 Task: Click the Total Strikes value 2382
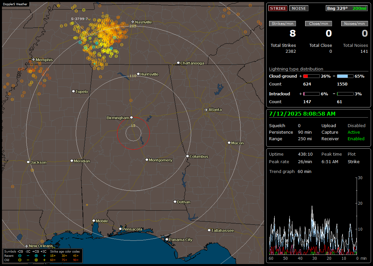click(291, 51)
